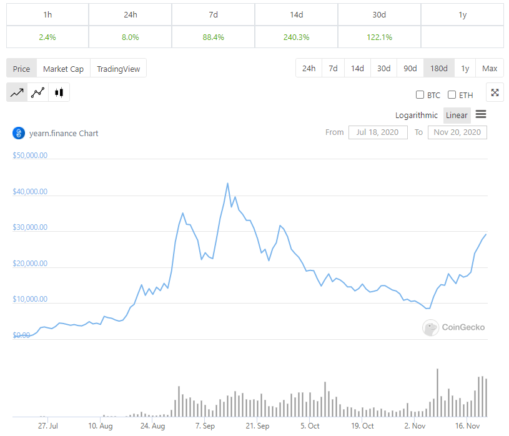Select the line chart icon

pyautogui.click(x=17, y=92)
